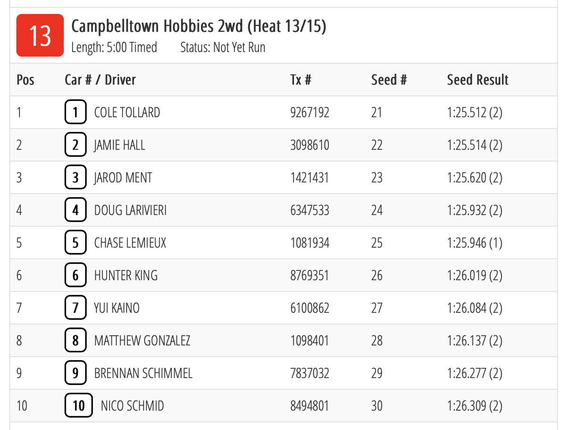This screenshot has height=430, width=566.
Task: Click car number 2 badge
Action: point(75,145)
